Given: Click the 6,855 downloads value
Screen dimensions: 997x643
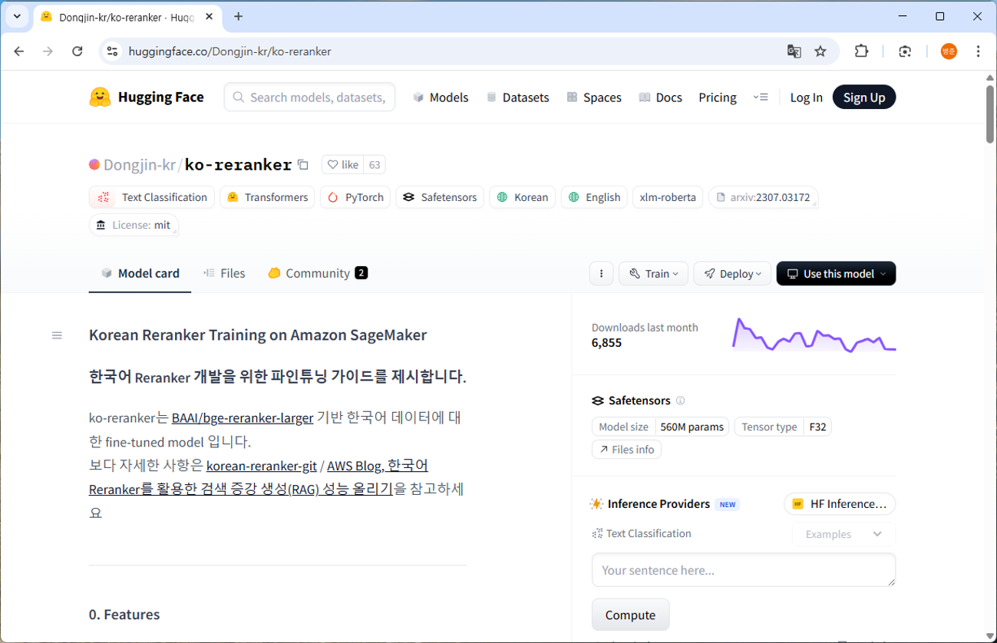Looking at the screenshot, I should (x=606, y=343).
